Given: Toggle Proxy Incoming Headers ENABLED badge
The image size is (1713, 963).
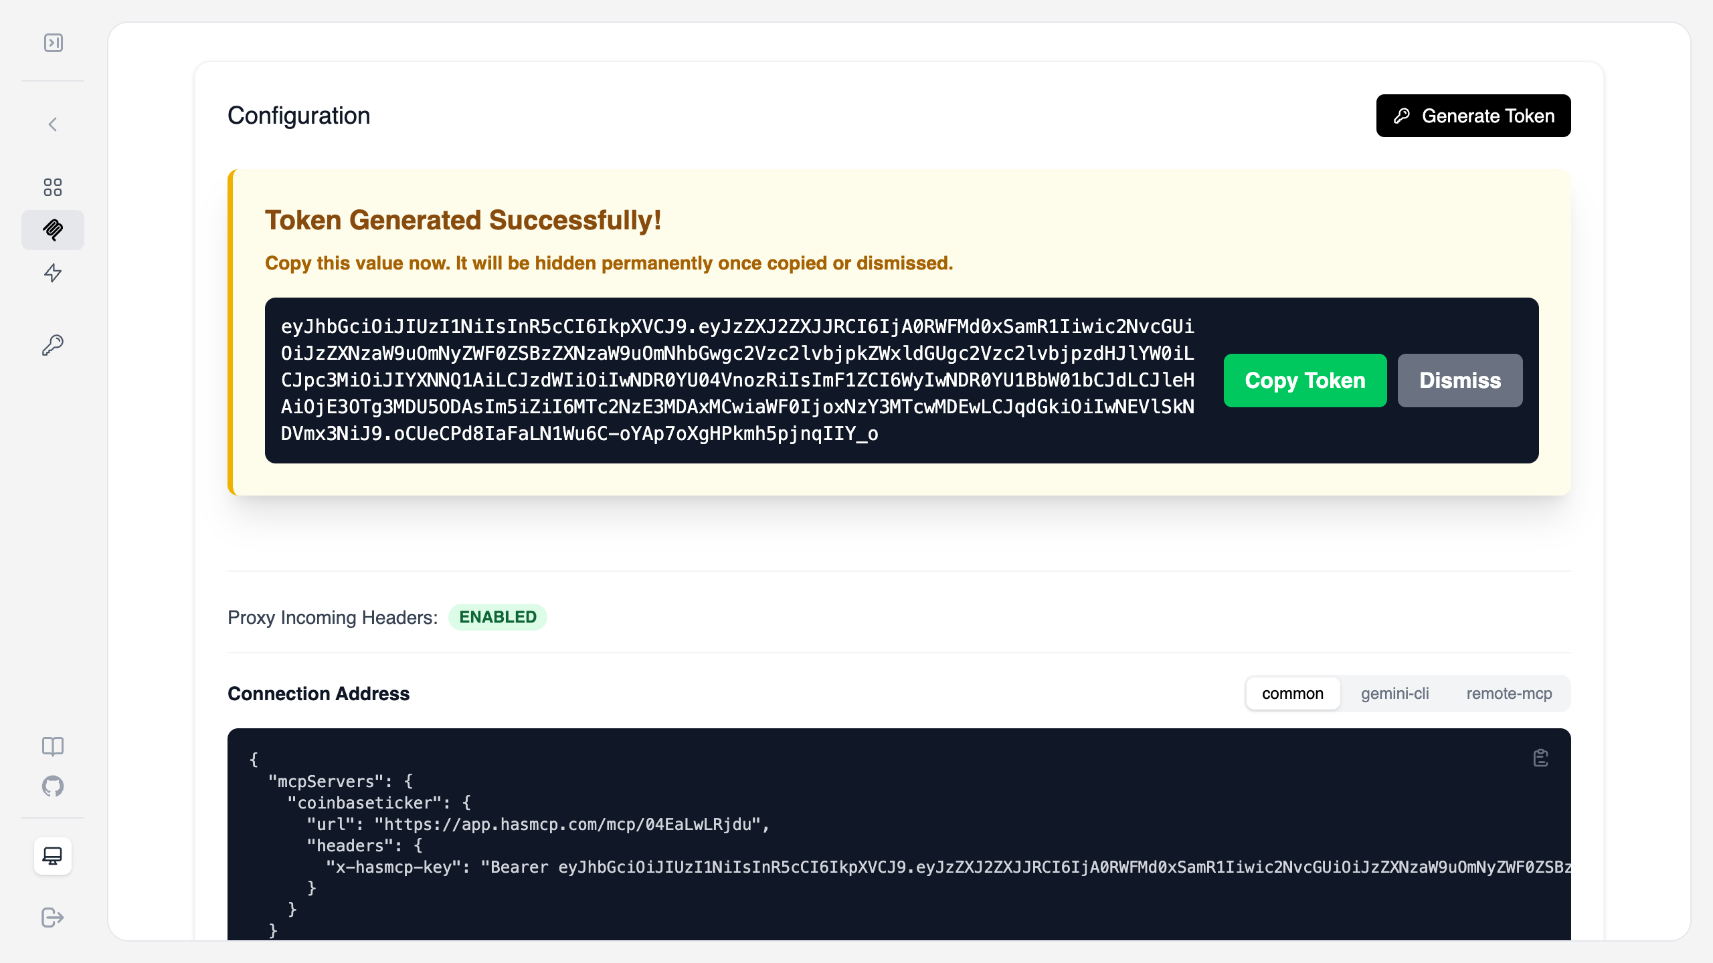Looking at the screenshot, I should pyautogui.click(x=497, y=617).
